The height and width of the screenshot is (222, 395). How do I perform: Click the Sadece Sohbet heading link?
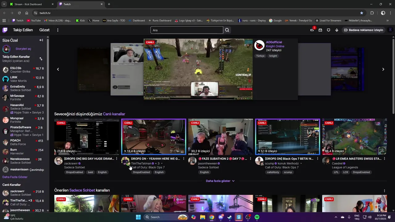82,191
